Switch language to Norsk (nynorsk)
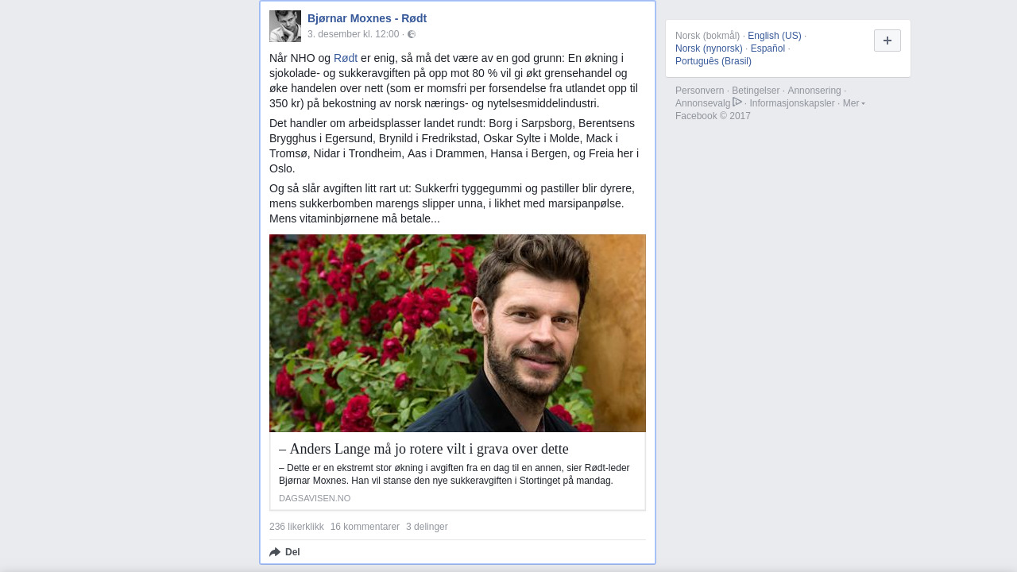This screenshot has height=572, width=1017. click(x=709, y=48)
